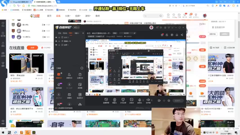Screen dimensions: 240x135
Task: Click Sogou browser taskbar icon
Action: (15, 133)
